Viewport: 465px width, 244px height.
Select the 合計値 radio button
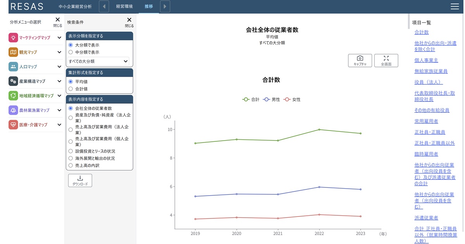coord(71,89)
